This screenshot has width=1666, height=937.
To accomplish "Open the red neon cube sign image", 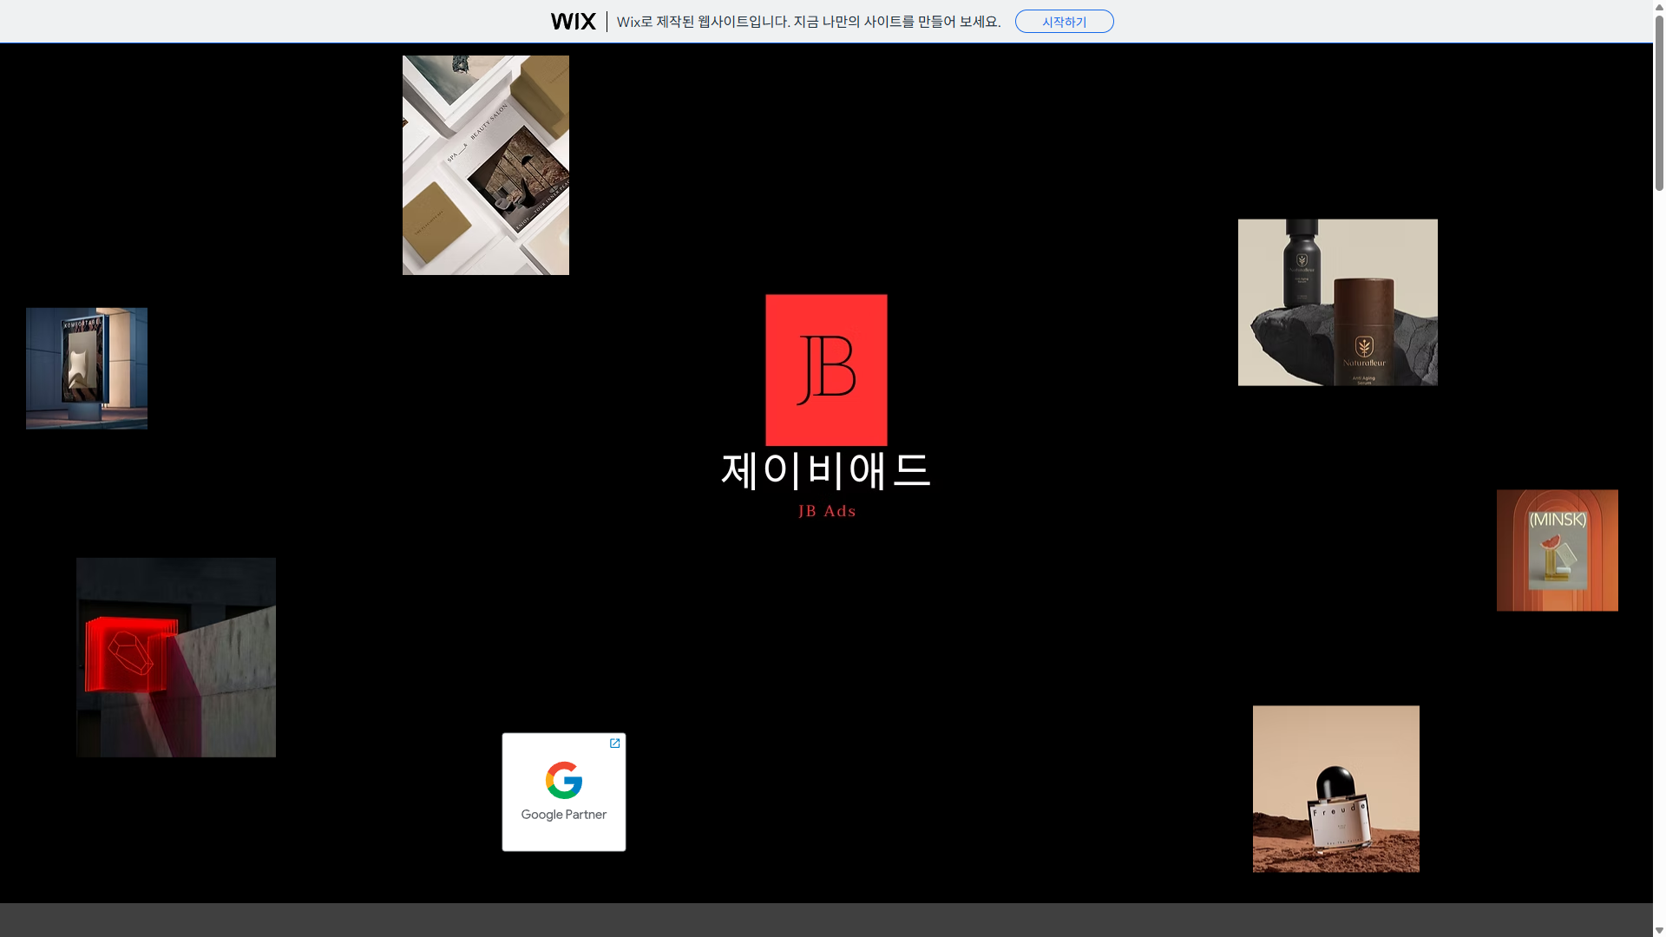I will pyautogui.click(x=176, y=658).
